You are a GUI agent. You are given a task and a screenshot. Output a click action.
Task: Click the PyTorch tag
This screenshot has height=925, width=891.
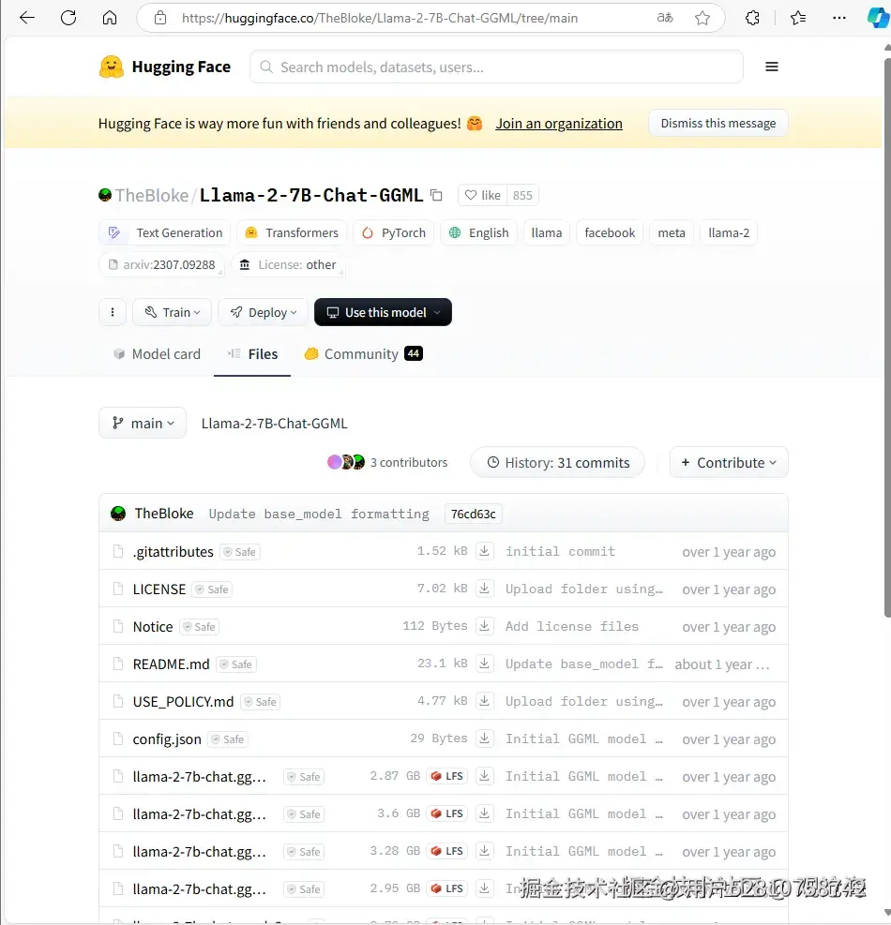coord(393,232)
